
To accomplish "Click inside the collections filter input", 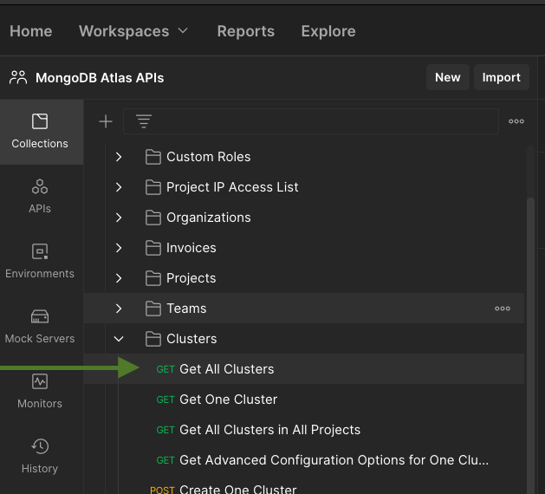I will pyautogui.click(x=311, y=121).
